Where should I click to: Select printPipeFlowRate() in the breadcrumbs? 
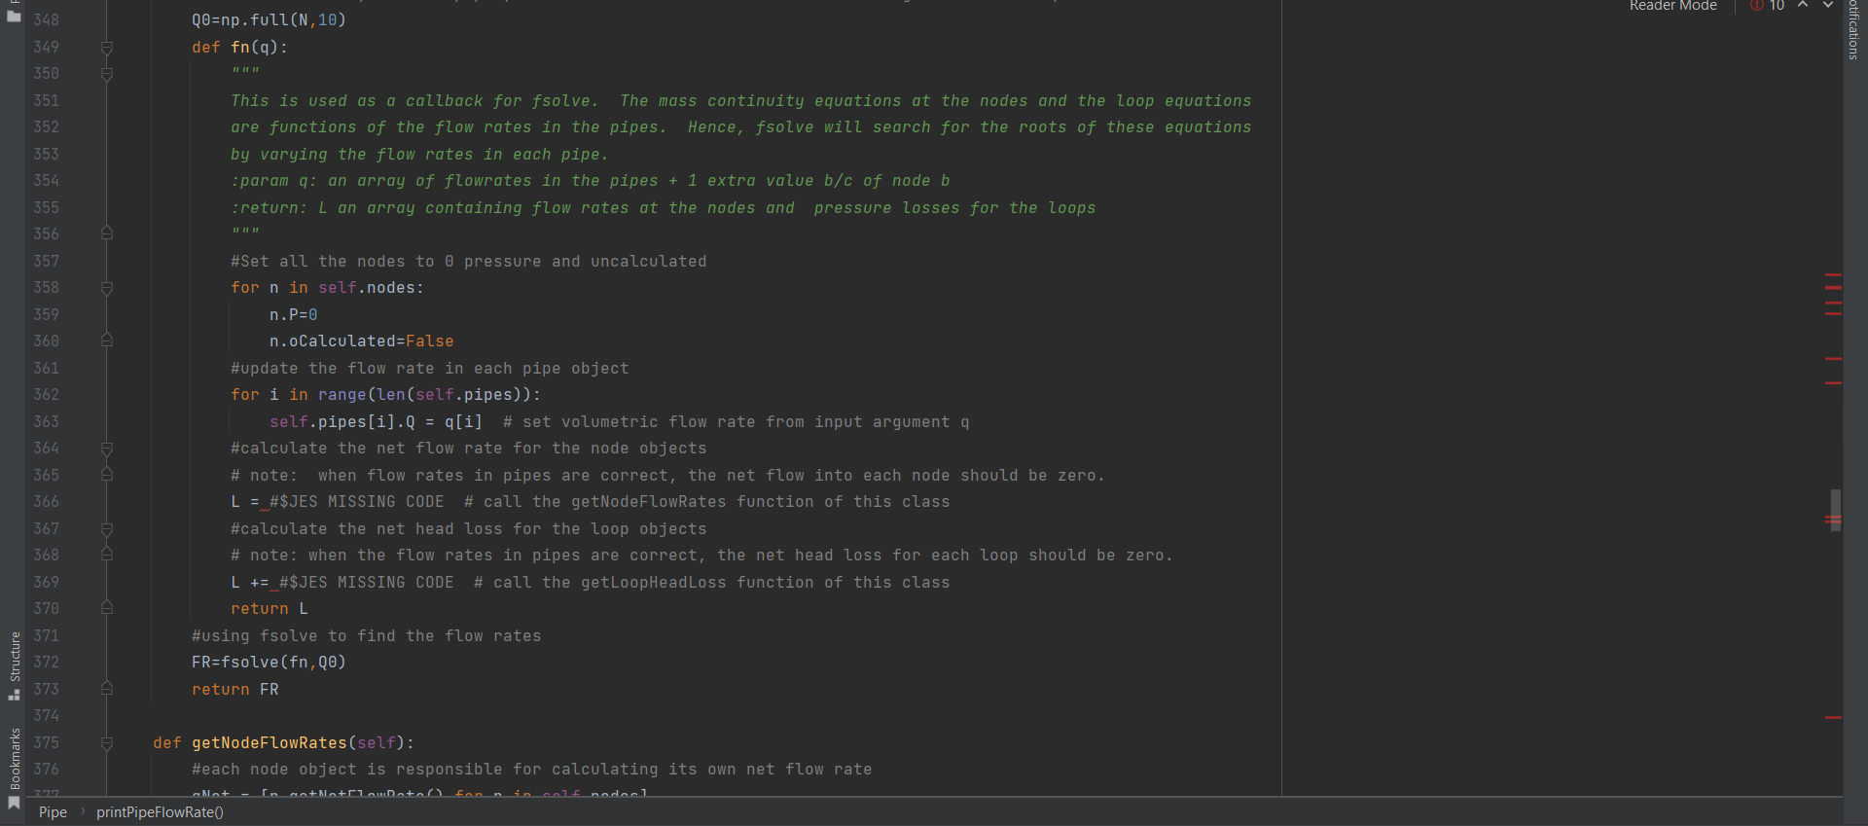[160, 812]
